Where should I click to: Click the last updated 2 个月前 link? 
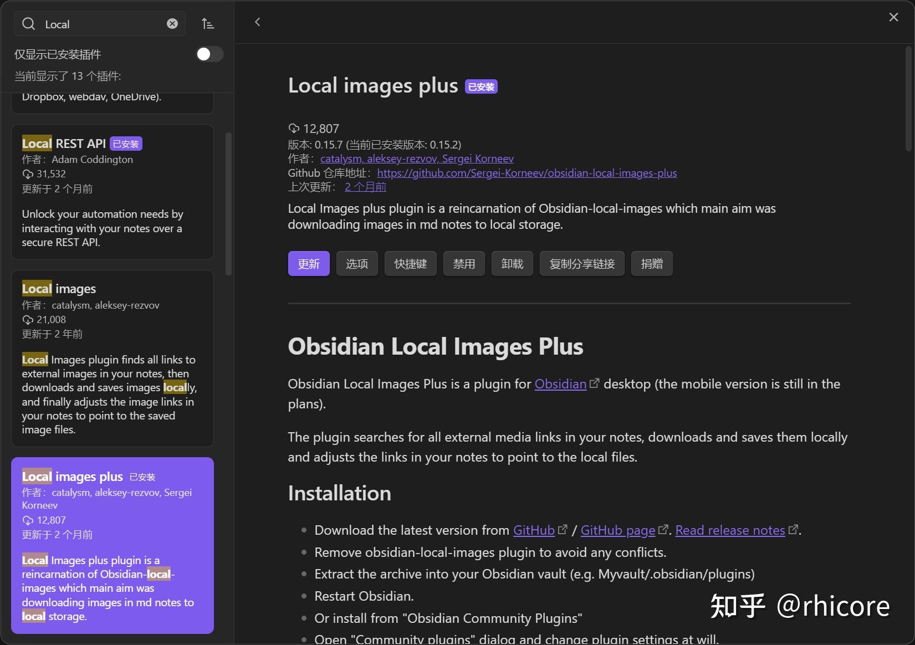(365, 187)
